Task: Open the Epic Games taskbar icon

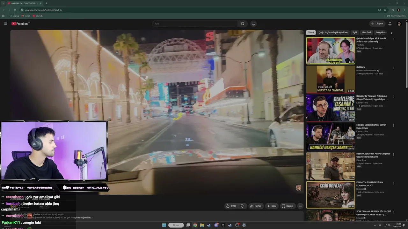Action: coord(223,225)
